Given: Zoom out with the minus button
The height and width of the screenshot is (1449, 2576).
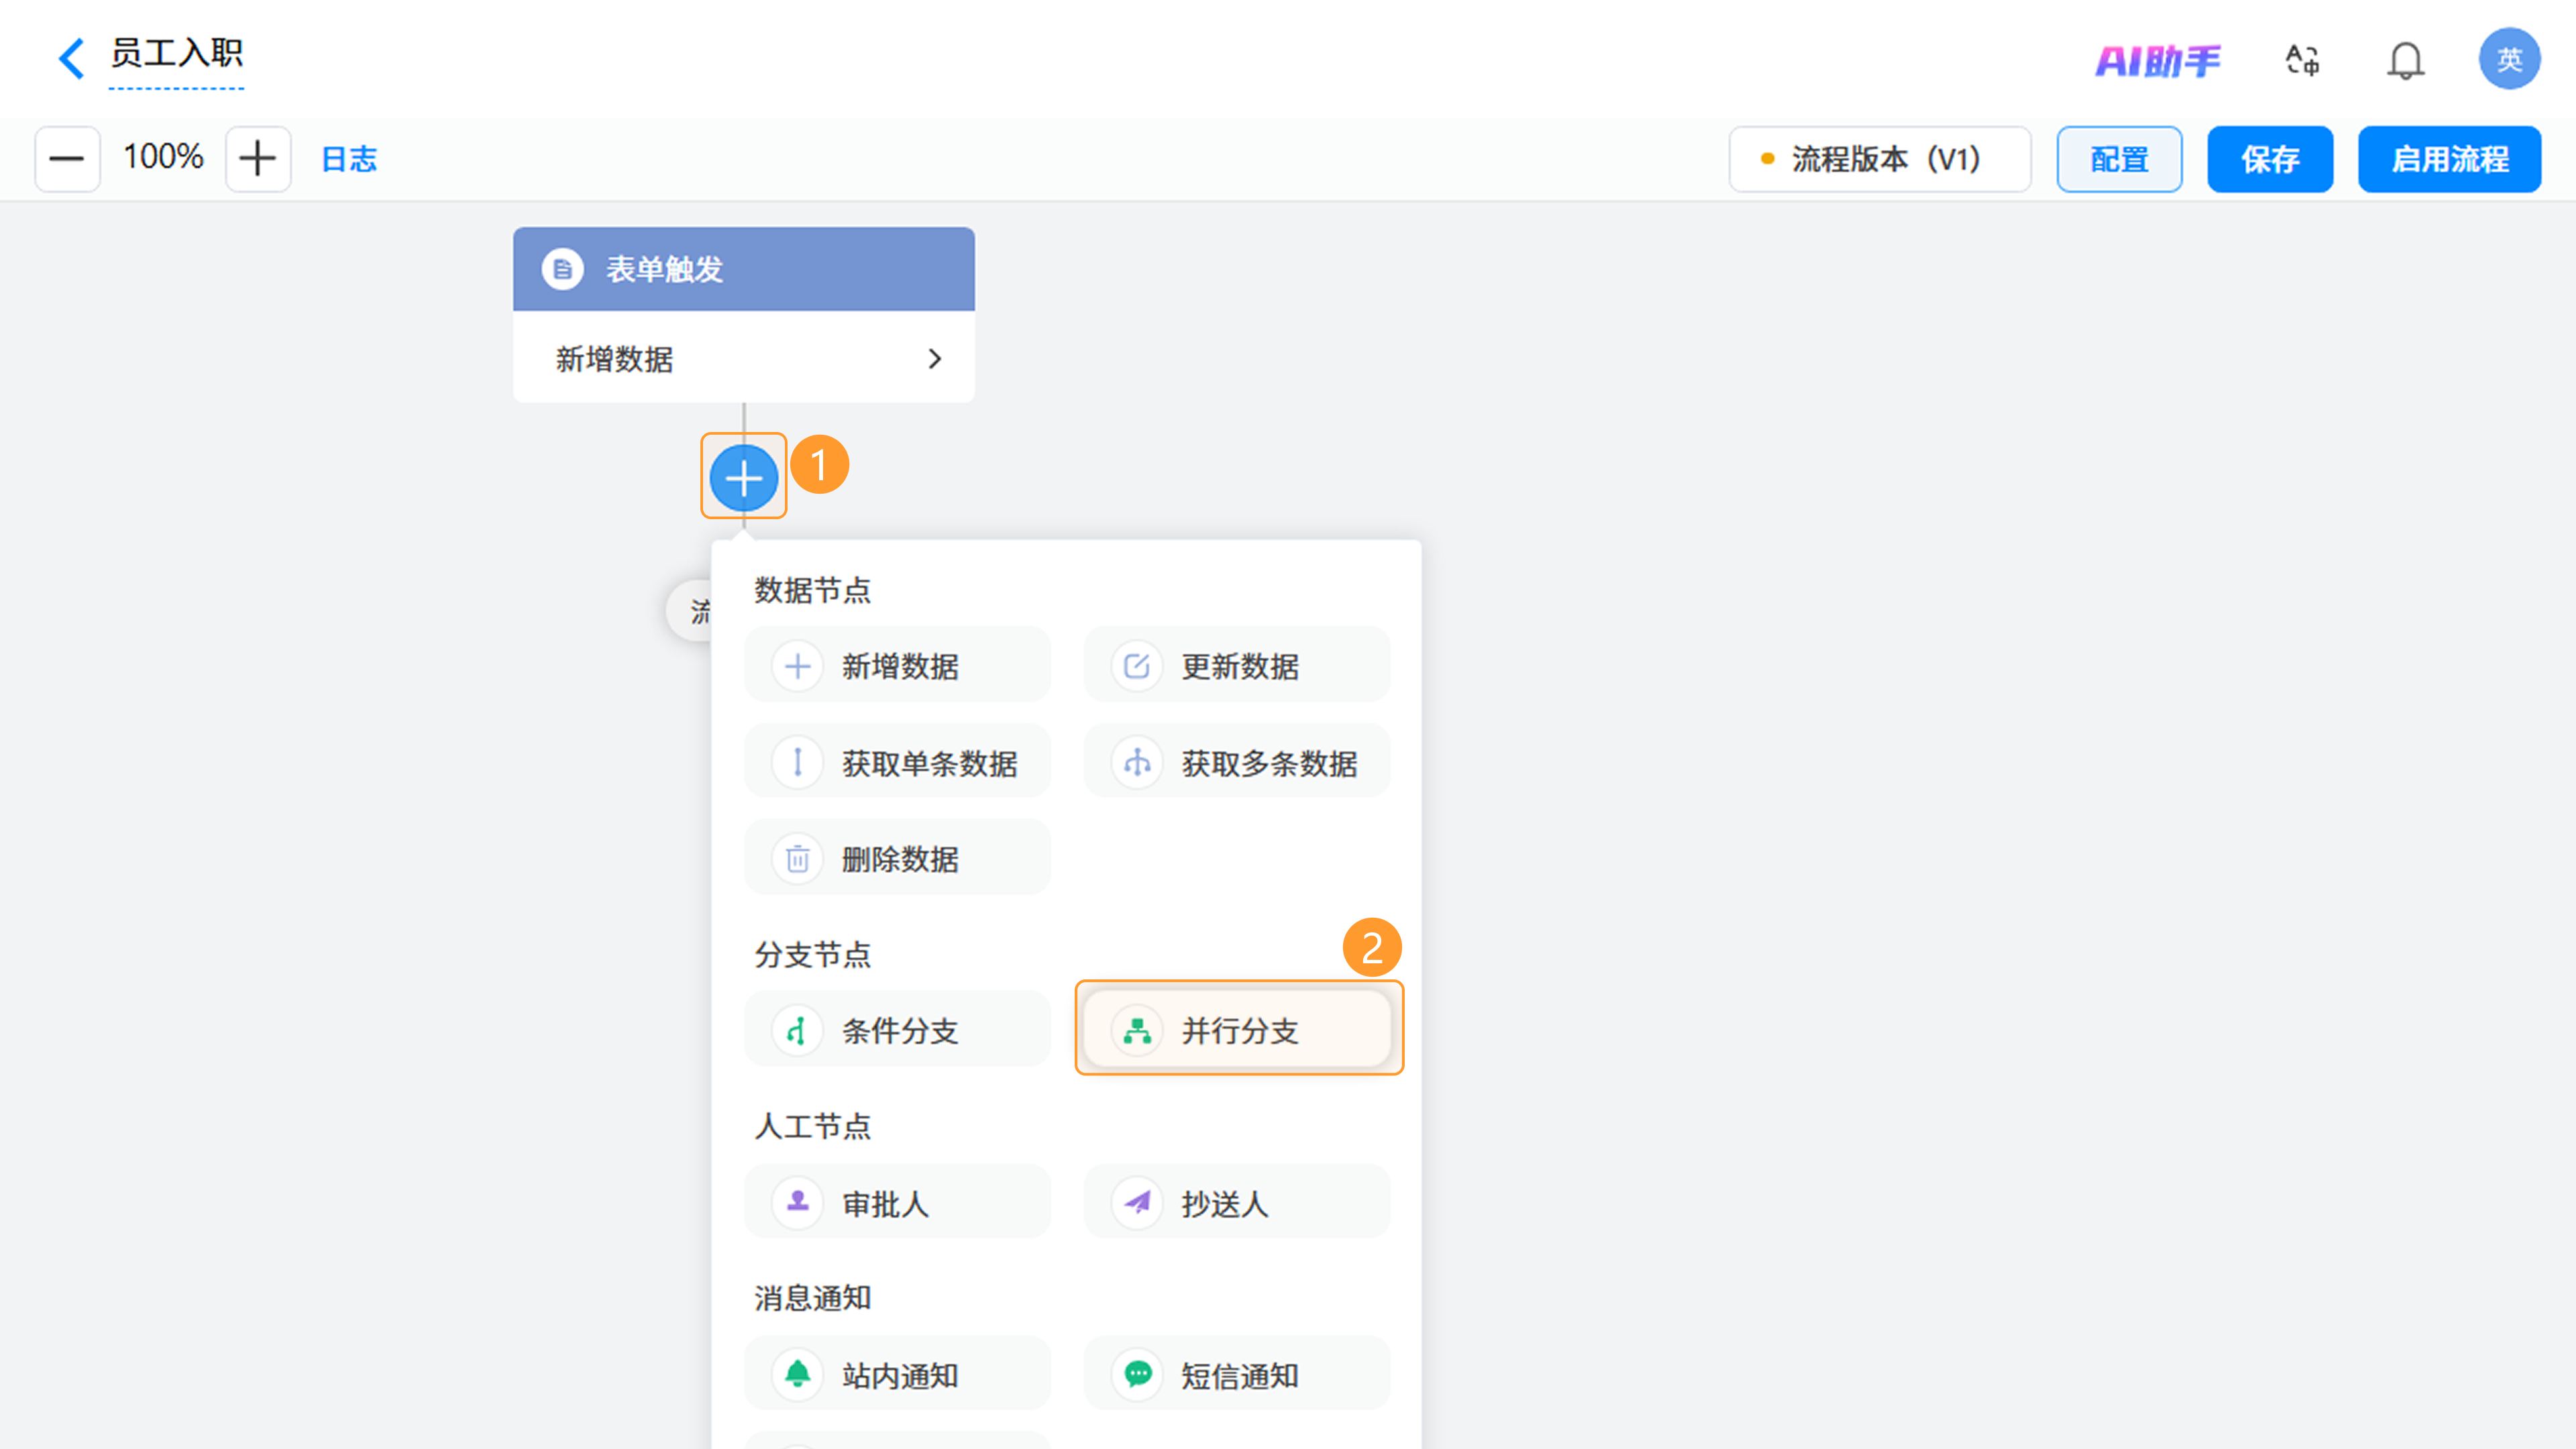Looking at the screenshot, I should pos(67,158).
